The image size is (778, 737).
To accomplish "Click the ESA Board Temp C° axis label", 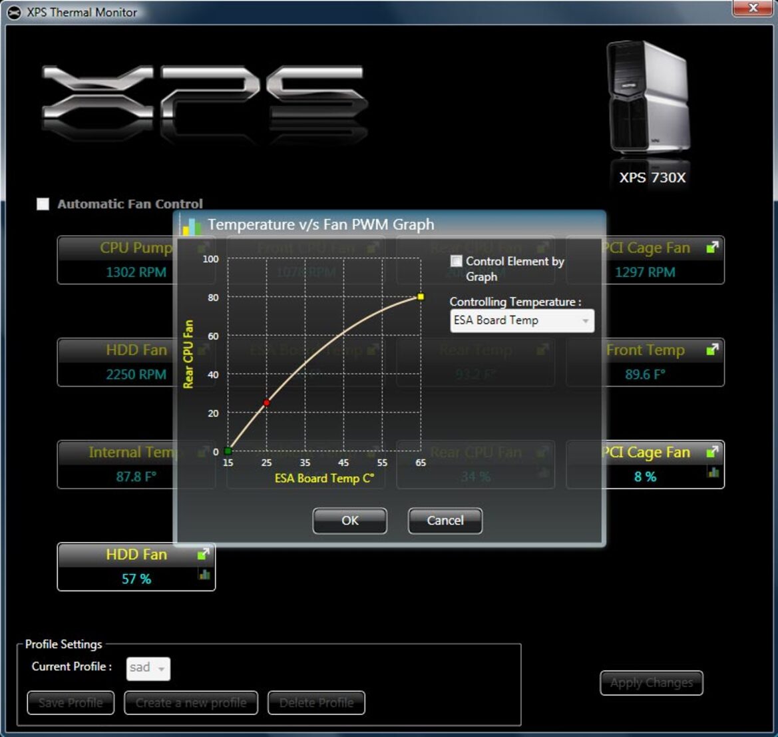I will pos(325,478).
